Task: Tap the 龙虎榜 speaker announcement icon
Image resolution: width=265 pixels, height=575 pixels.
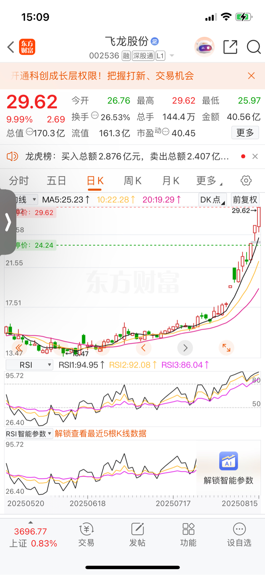Action: [x=12, y=157]
